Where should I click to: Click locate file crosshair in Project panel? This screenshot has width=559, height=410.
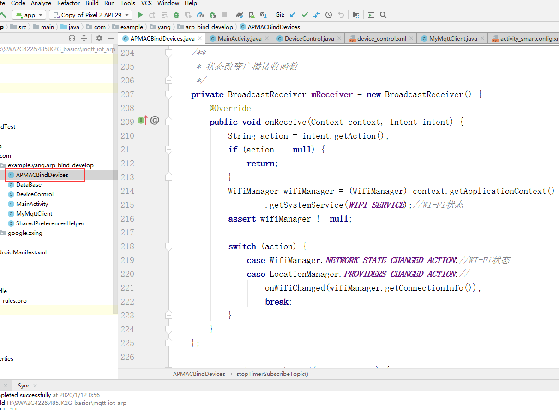(72, 38)
